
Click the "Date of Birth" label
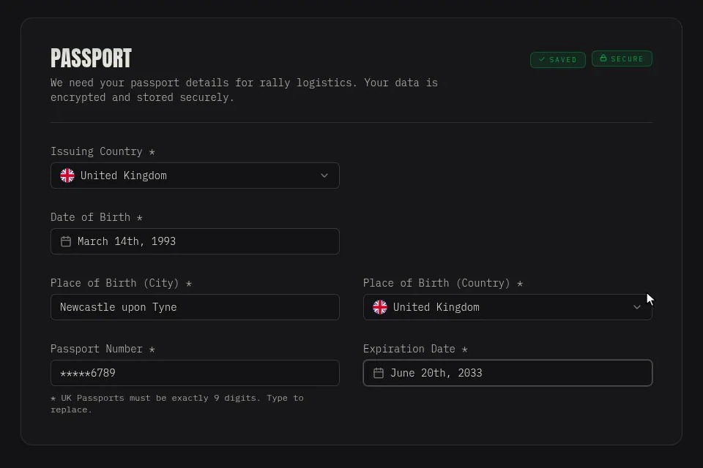click(90, 217)
